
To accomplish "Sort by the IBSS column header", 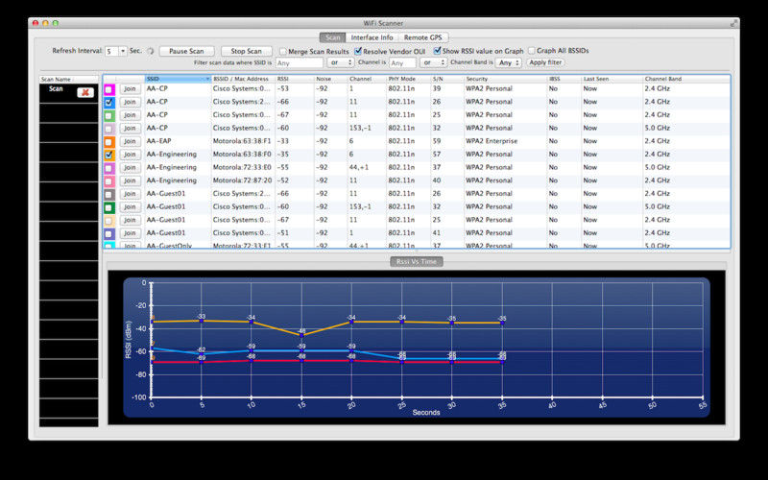I will [564, 79].
